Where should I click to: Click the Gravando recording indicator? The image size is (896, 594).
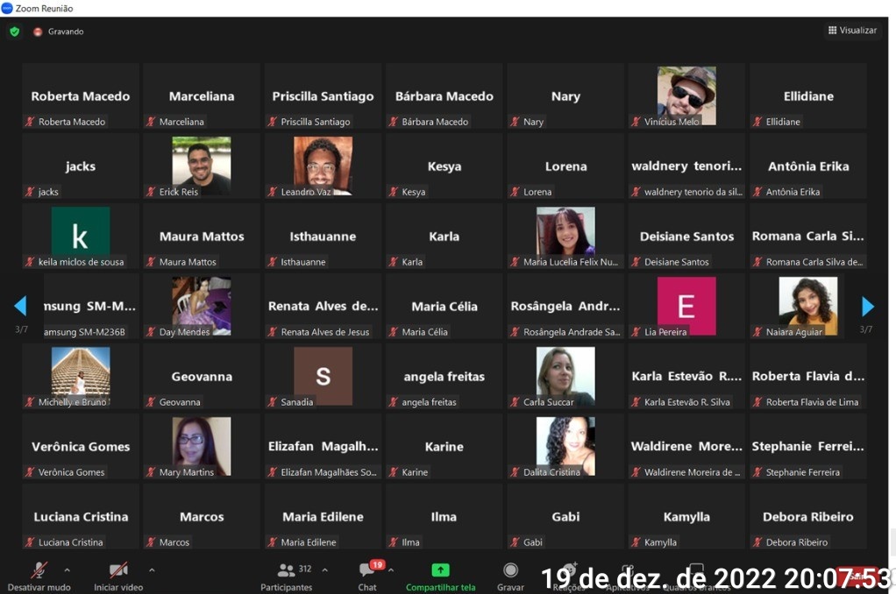[x=59, y=32]
